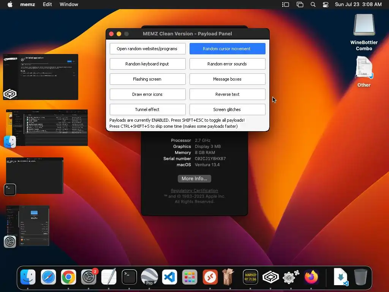Open the memz app menu

click(27, 5)
